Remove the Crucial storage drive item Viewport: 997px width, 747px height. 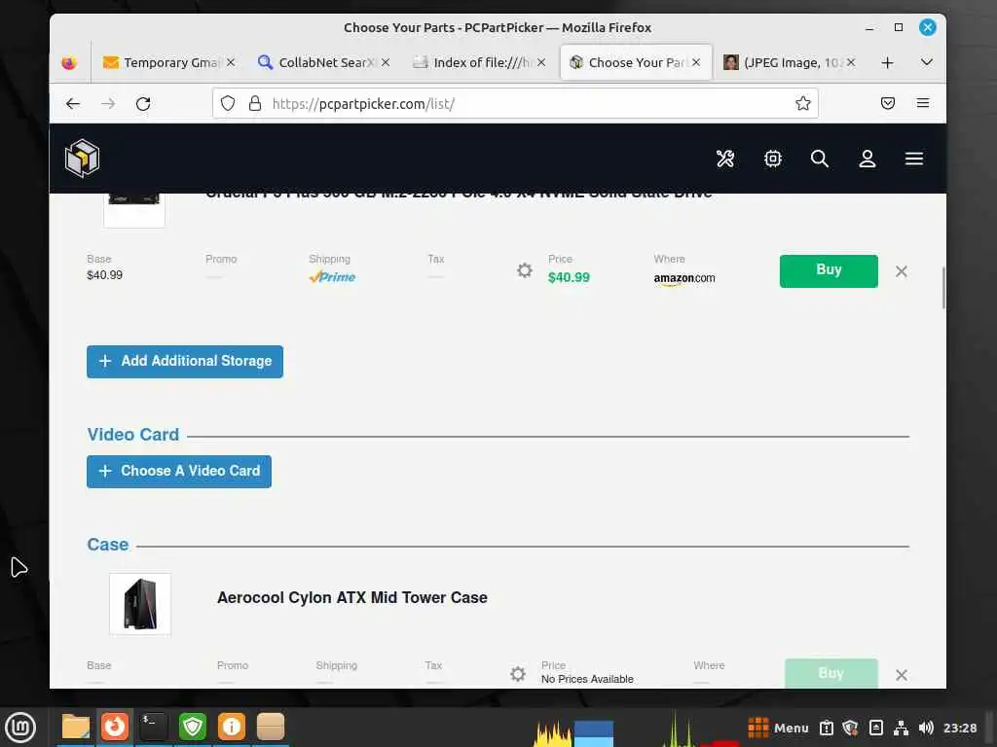(x=901, y=271)
